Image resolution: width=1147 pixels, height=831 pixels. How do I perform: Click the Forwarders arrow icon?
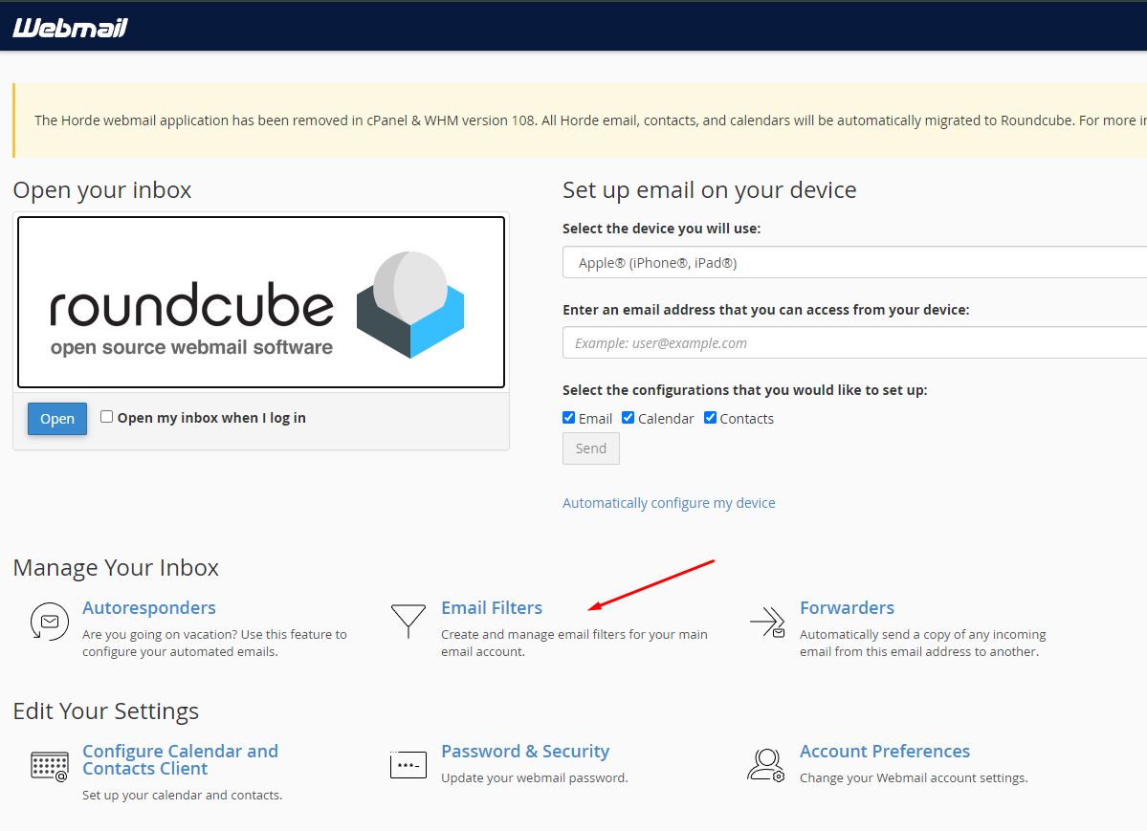(x=767, y=622)
